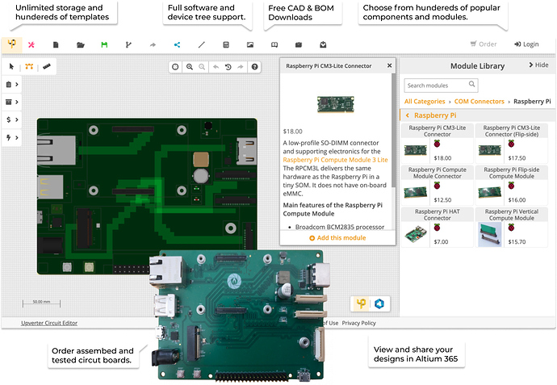
Task: Click the $18.00 price in popup
Action: (x=293, y=132)
